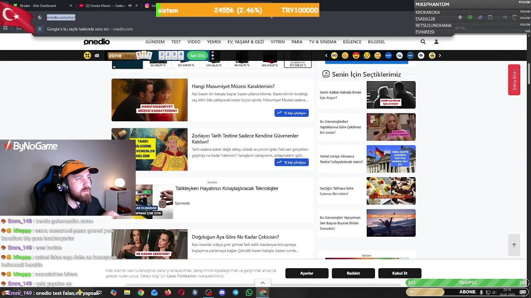Open Firefox from the taskbar

pyautogui.click(x=168, y=293)
